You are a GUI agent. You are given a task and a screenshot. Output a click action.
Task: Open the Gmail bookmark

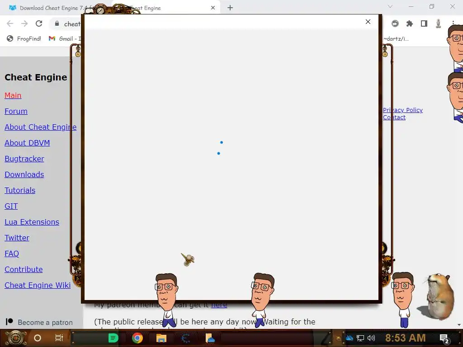click(x=65, y=39)
